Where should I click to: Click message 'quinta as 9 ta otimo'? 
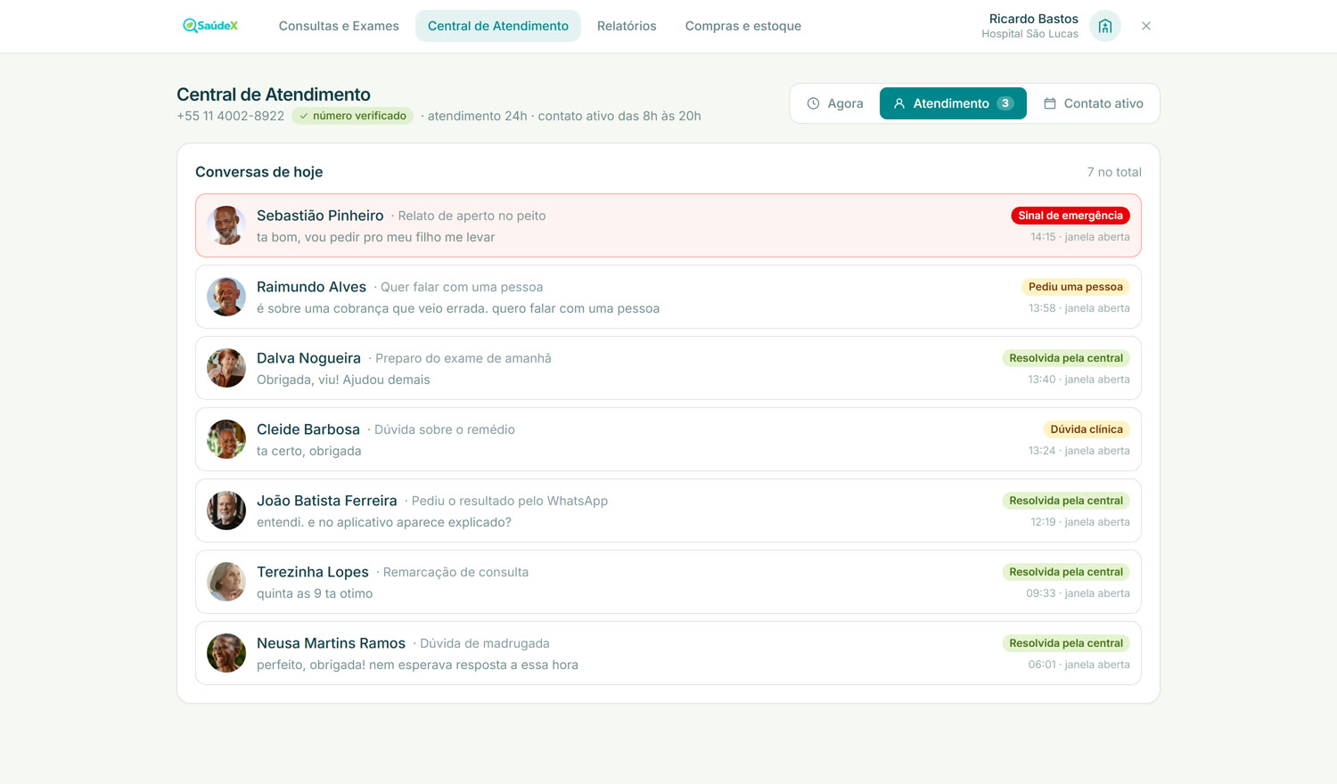pos(315,593)
